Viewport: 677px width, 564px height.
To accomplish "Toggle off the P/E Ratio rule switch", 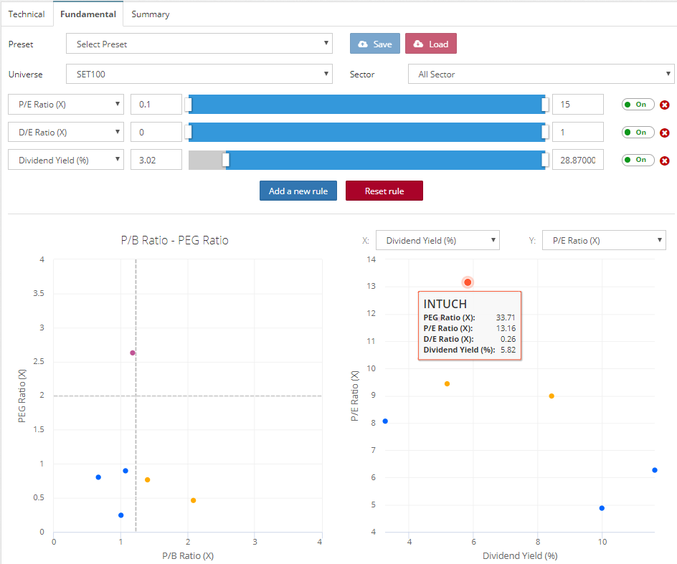I will click(x=638, y=105).
